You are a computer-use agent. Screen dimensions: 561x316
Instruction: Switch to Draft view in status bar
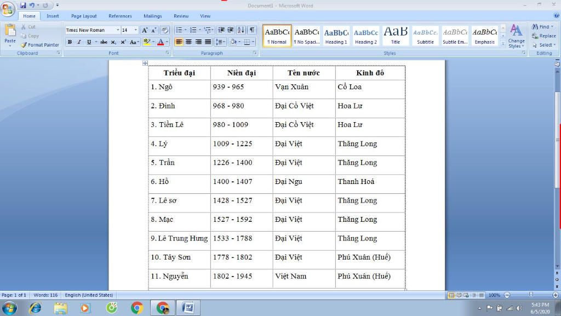point(482,295)
